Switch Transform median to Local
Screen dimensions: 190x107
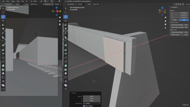[x=184, y=20]
